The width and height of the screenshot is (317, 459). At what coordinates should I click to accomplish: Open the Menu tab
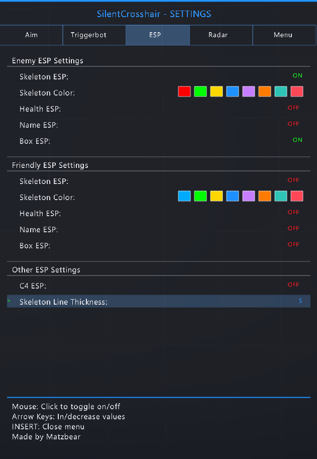click(x=283, y=35)
